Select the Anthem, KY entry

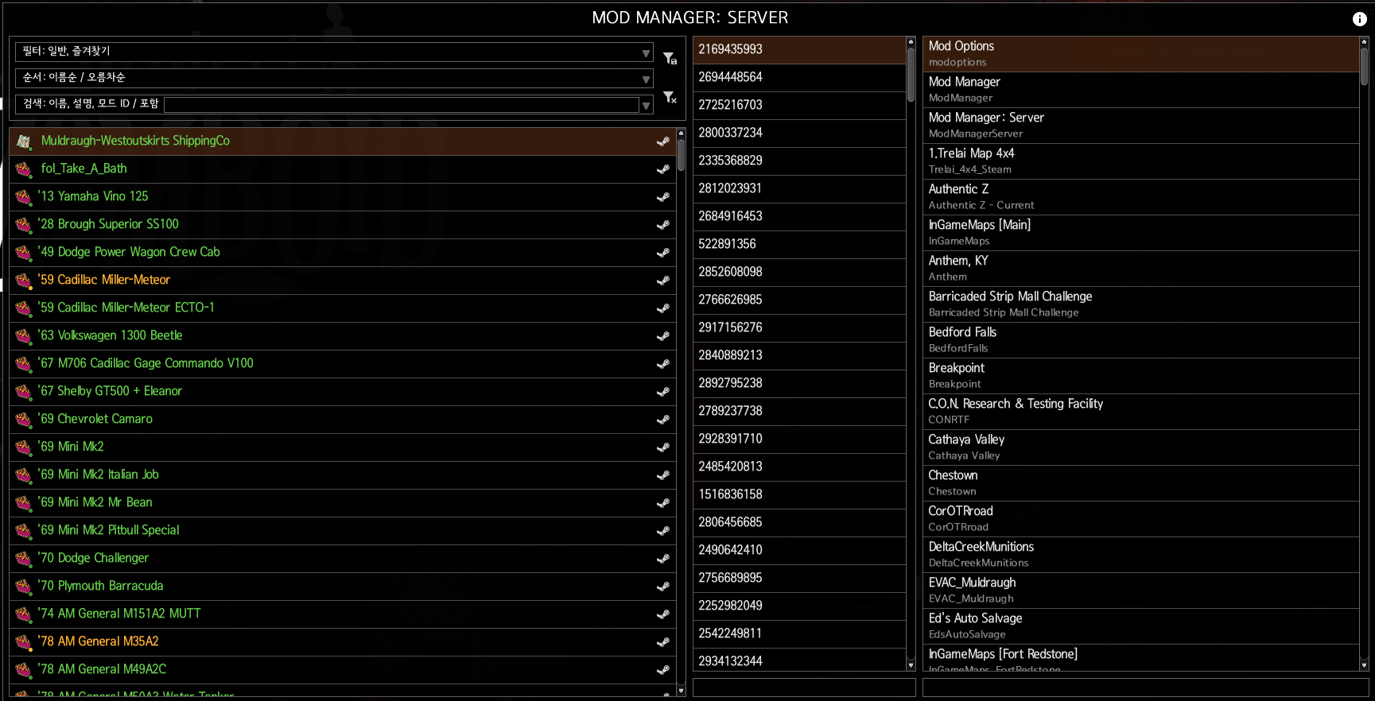click(x=1140, y=269)
